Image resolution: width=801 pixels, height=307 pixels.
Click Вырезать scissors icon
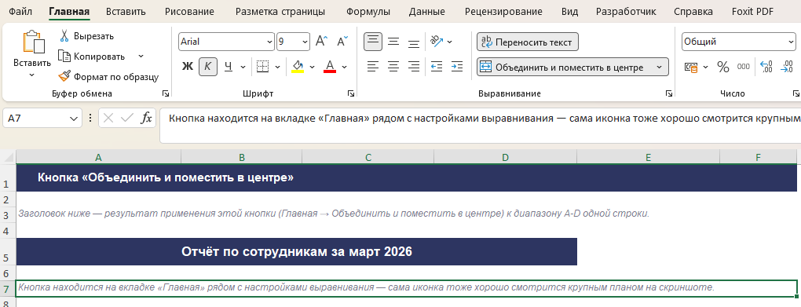(x=64, y=36)
